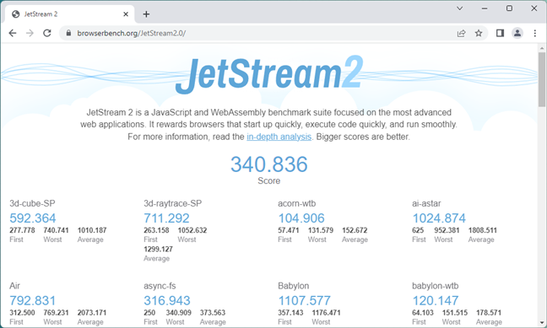
Task: Open the Air benchmark name
Action: tap(14, 286)
